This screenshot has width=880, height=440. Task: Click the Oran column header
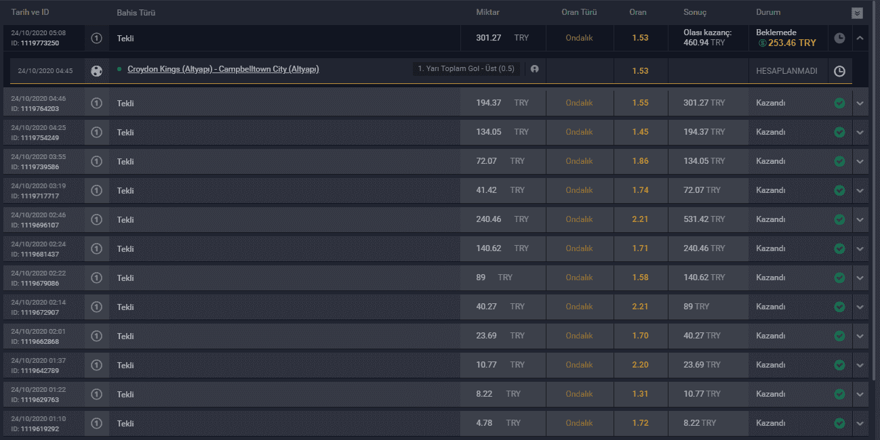tap(638, 12)
